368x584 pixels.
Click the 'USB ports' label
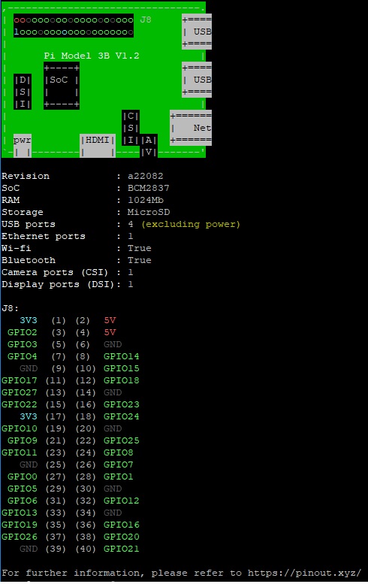(x=29, y=224)
